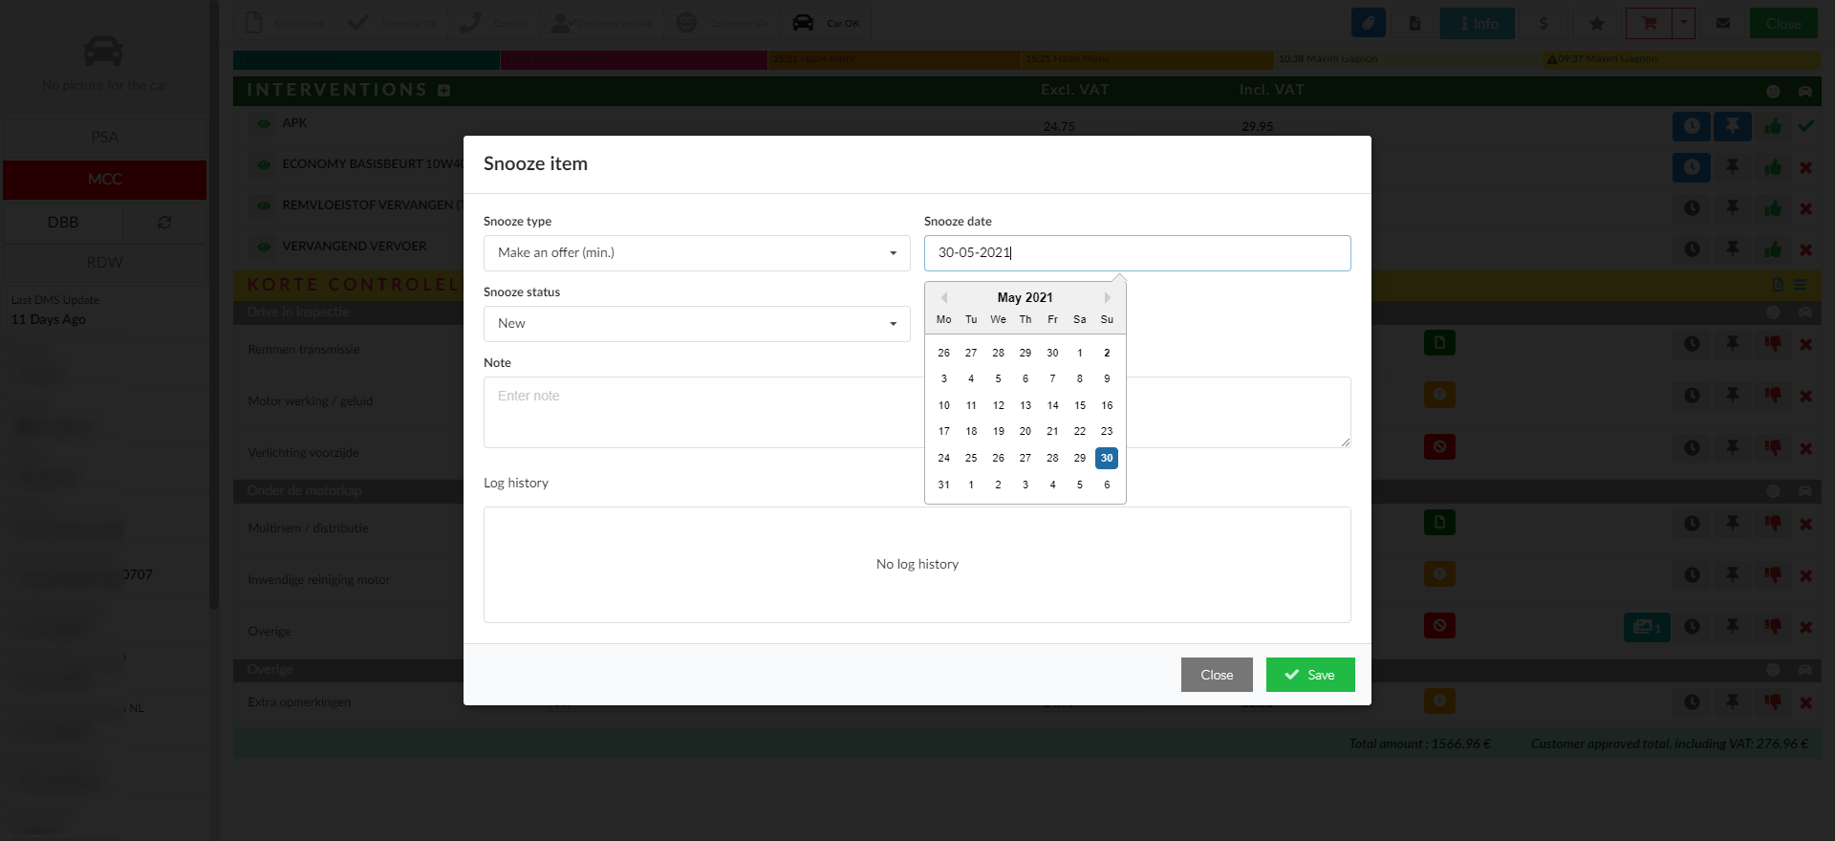Toggle the eye icon beside APK
This screenshot has width=1835, height=841.
(x=264, y=123)
